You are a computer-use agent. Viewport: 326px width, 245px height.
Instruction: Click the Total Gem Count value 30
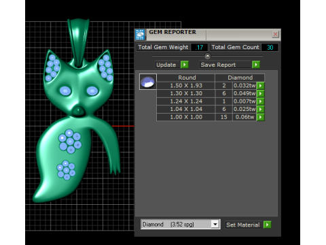point(270,48)
